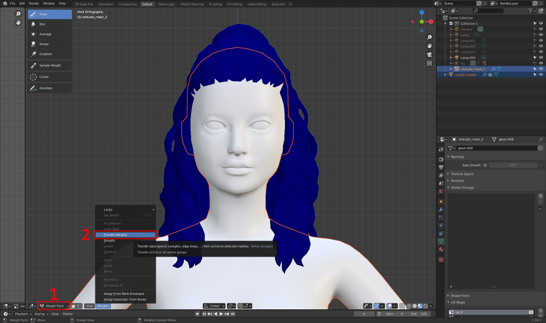Open the viewport View menu
Screen dimensions: 546x323
89,306
